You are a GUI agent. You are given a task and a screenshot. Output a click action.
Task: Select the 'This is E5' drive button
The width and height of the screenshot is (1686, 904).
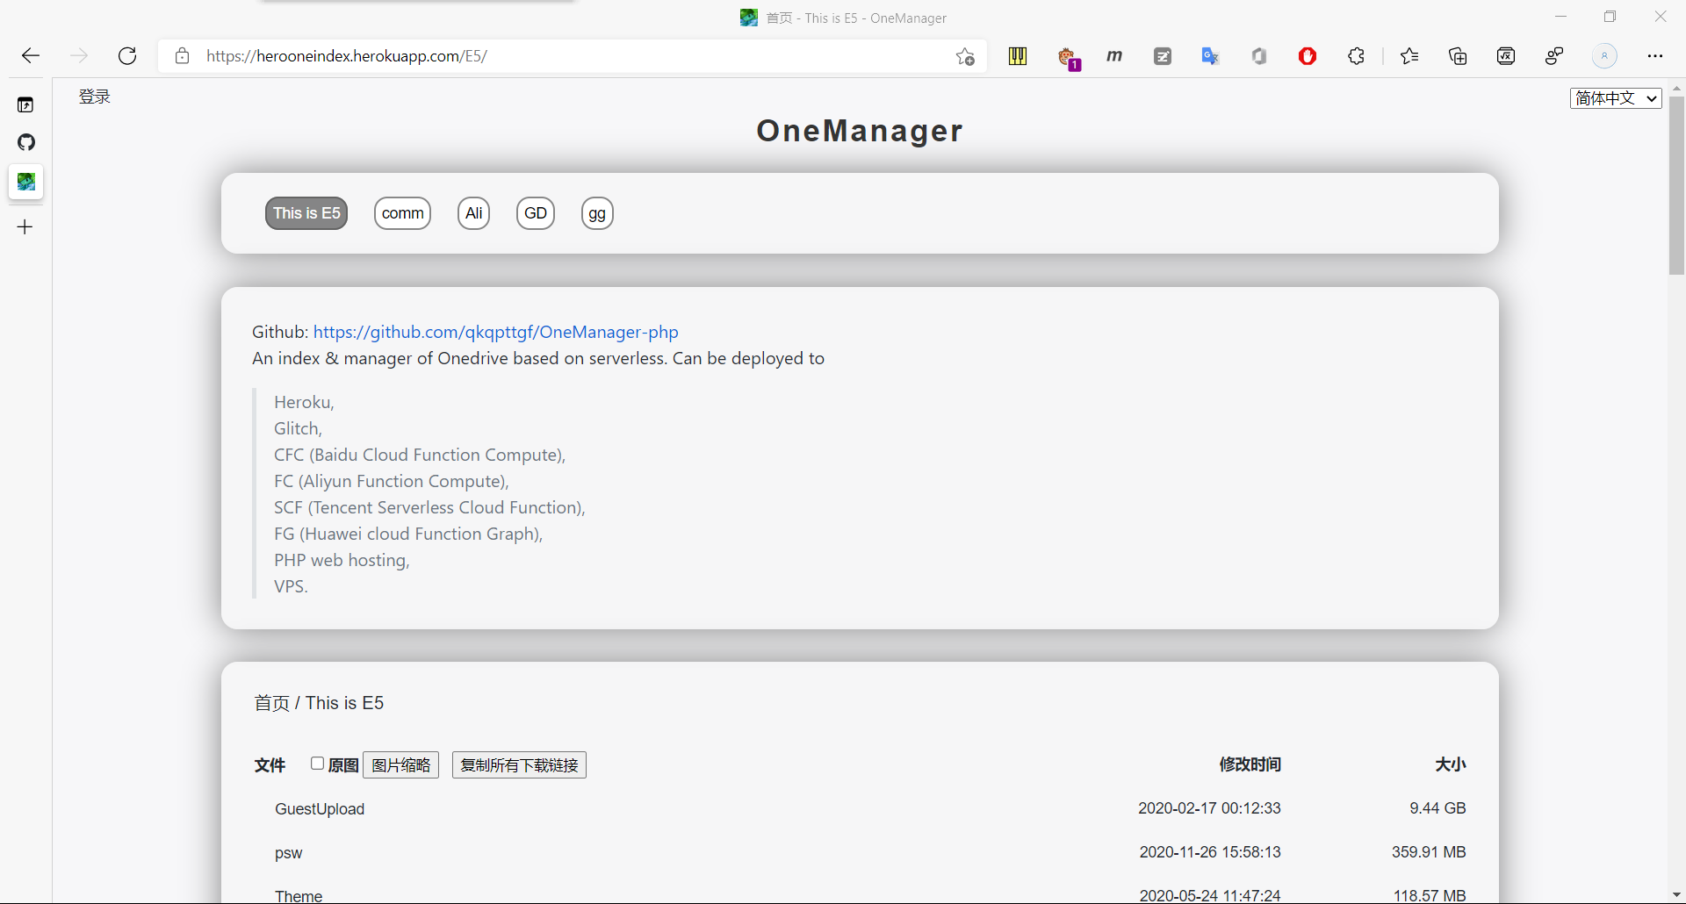click(306, 213)
